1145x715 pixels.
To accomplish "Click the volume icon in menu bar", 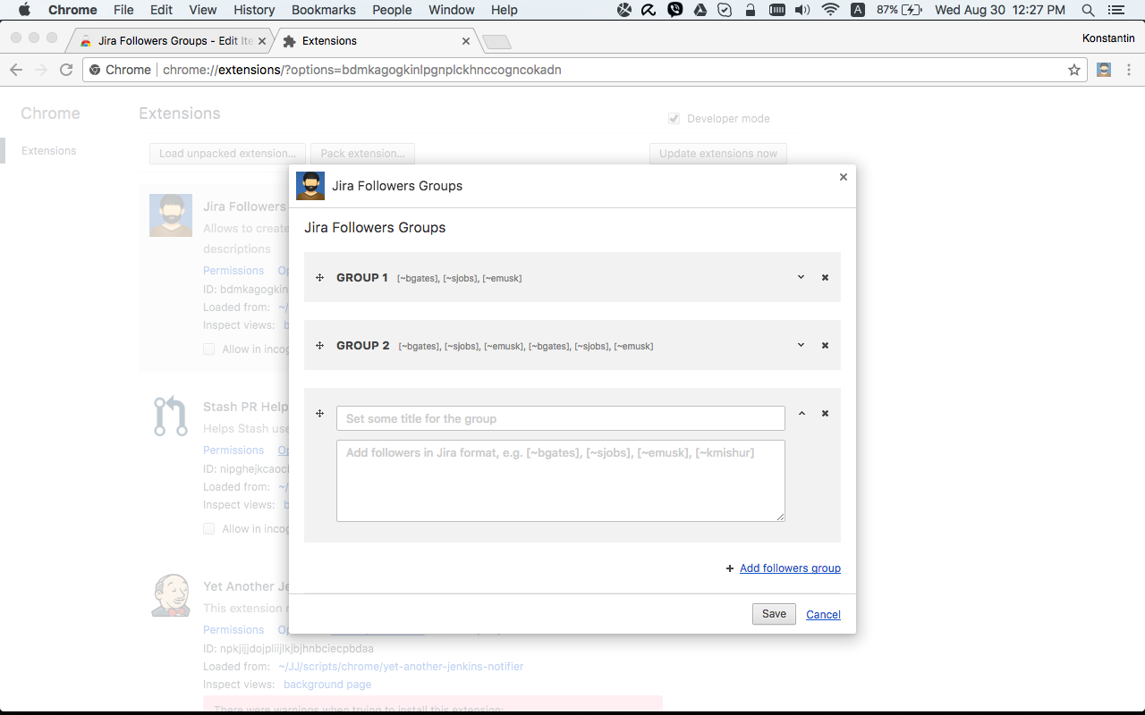I will tap(802, 10).
